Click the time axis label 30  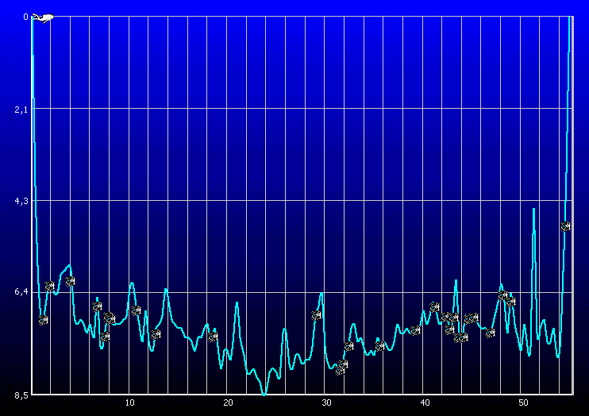tap(326, 403)
